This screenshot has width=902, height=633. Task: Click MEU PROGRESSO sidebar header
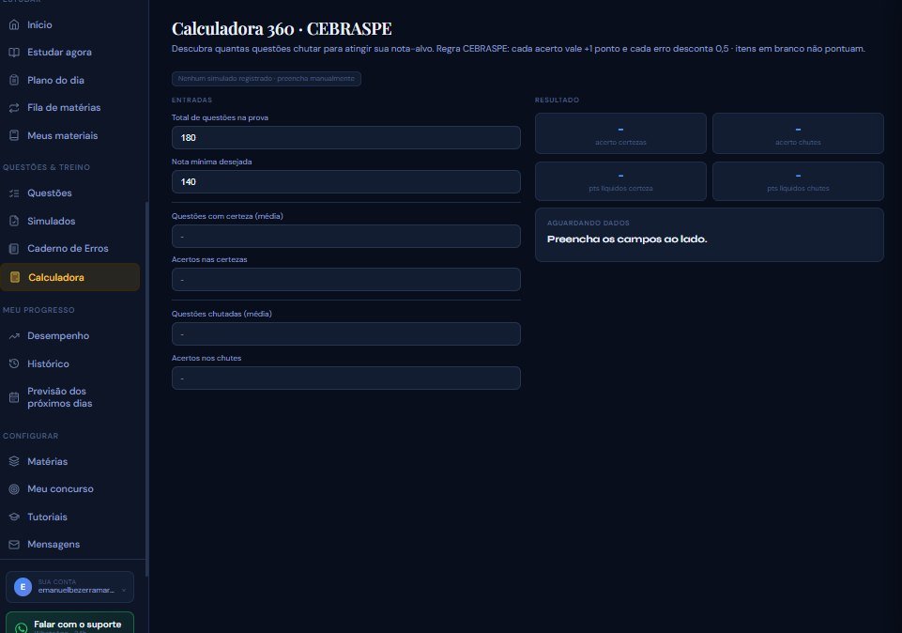(x=38, y=310)
